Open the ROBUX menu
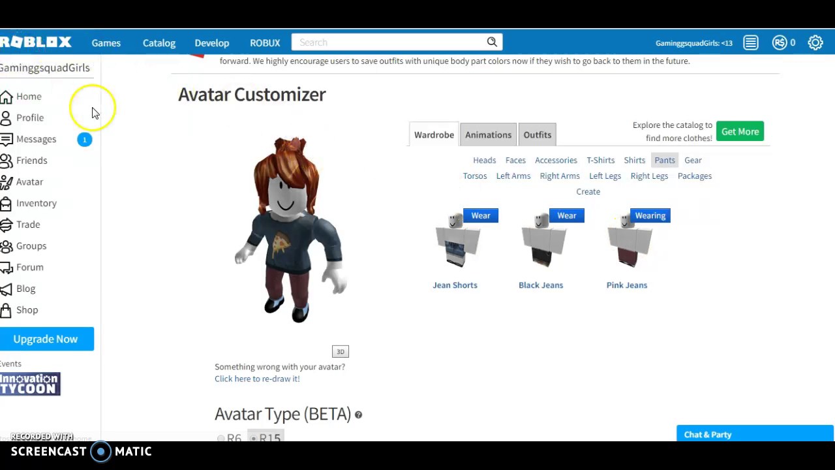Screen dimensions: 835x470 tap(265, 42)
